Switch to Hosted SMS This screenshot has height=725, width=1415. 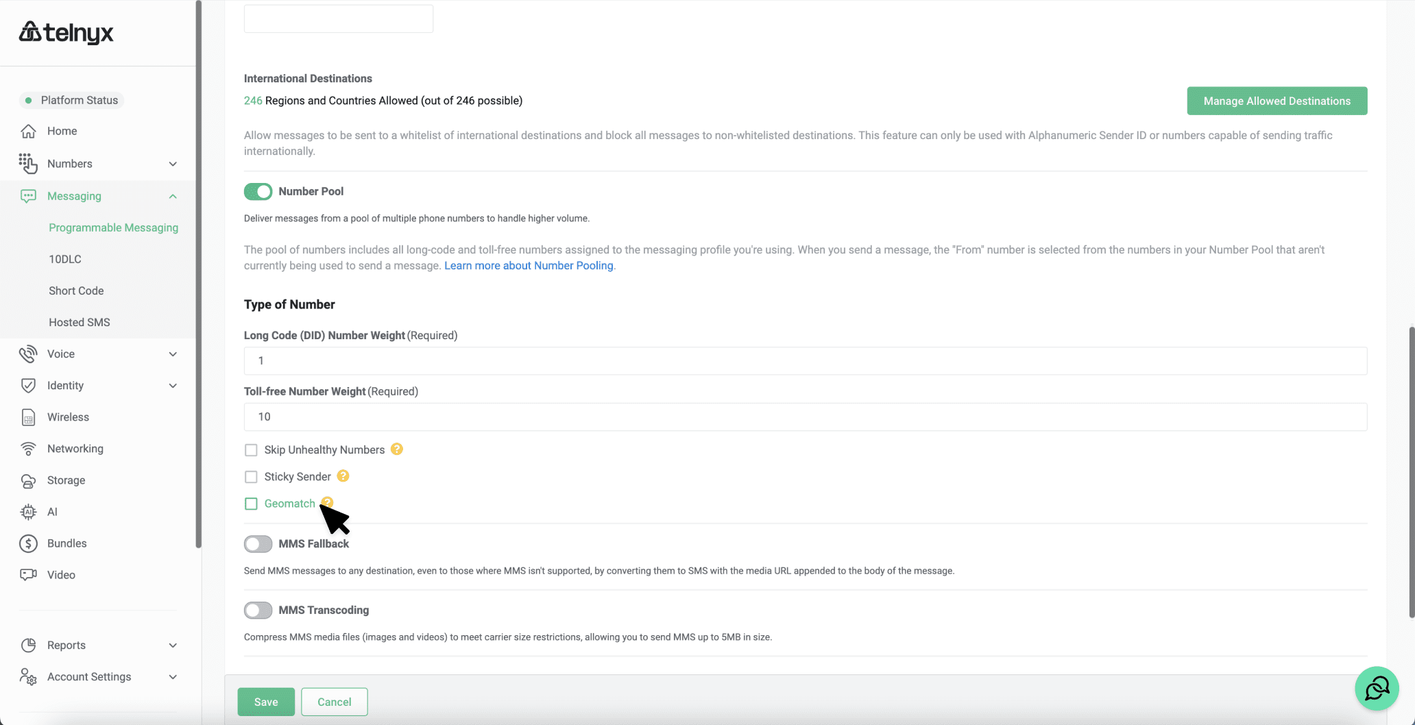(x=79, y=321)
